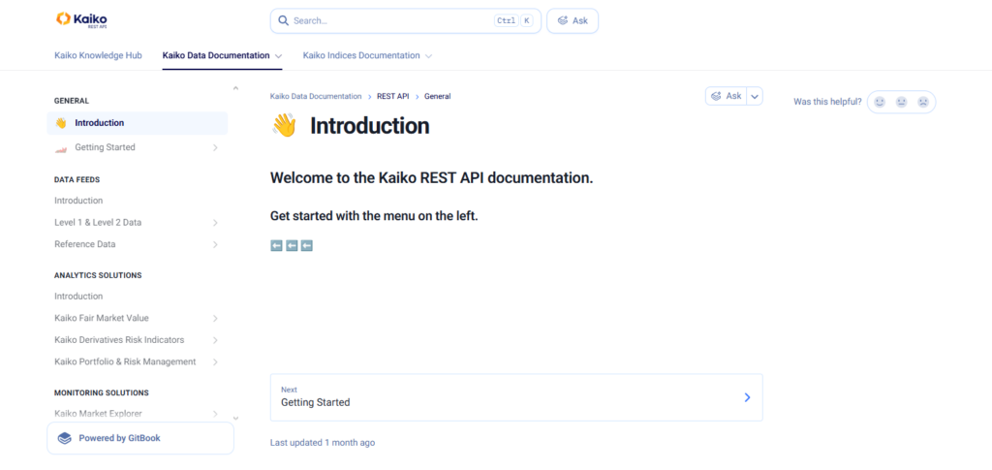Expand Level 1 & Level 2 Data section
This screenshot has height=470, width=992.
[215, 223]
